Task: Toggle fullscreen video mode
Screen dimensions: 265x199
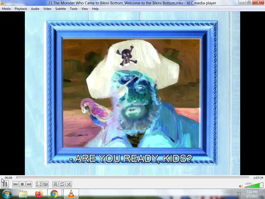Action: 39,184
